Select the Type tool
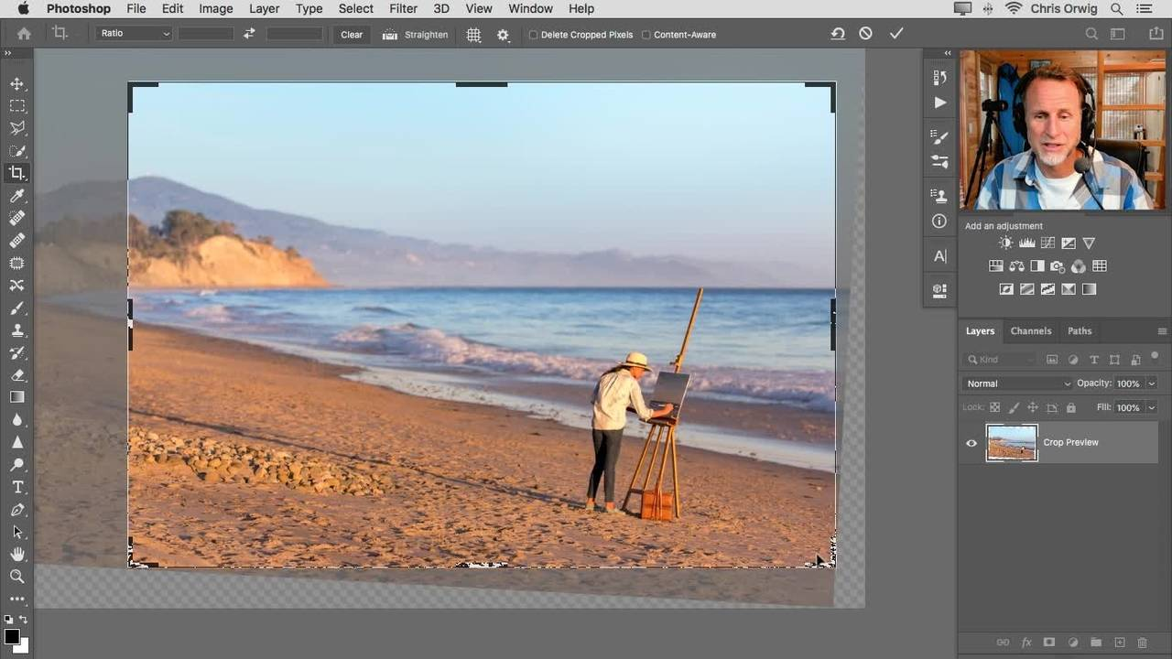The width and height of the screenshot is (1172, 659). pyautogui.click(x=16, y=487)
